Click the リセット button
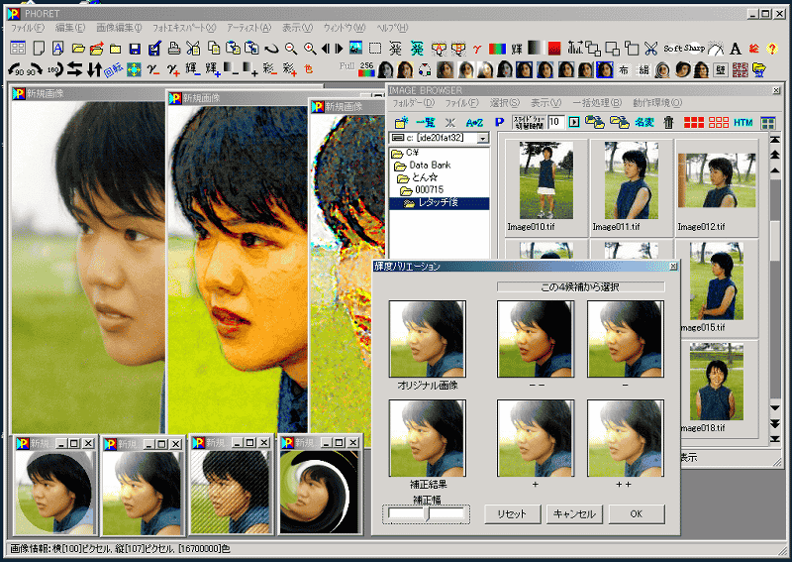 [x=512, y=514]
